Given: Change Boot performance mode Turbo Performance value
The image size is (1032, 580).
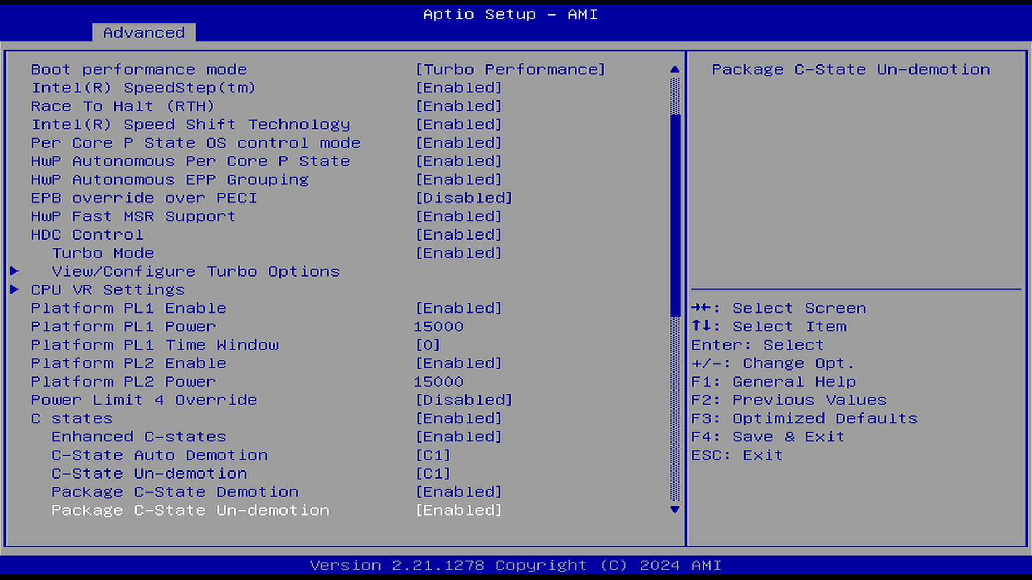Looking at the screenshot, I should [511, 70].
